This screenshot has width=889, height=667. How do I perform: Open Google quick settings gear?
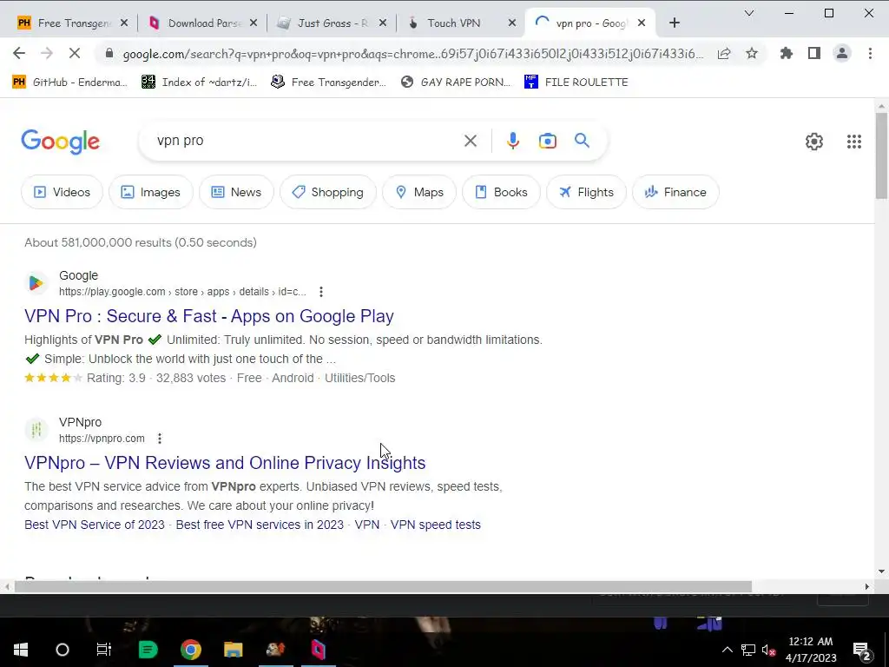pos(814,142)
